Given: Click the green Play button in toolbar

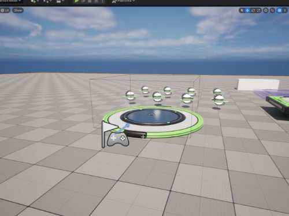Looking at the screenshot, I should pyautogui.click(x=77, y=1).
